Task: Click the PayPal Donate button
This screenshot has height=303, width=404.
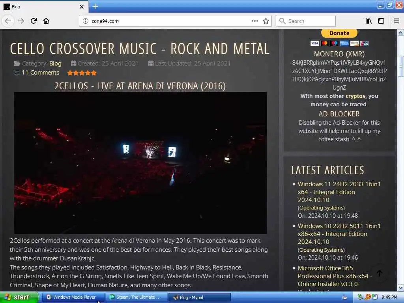Action: 339,33
